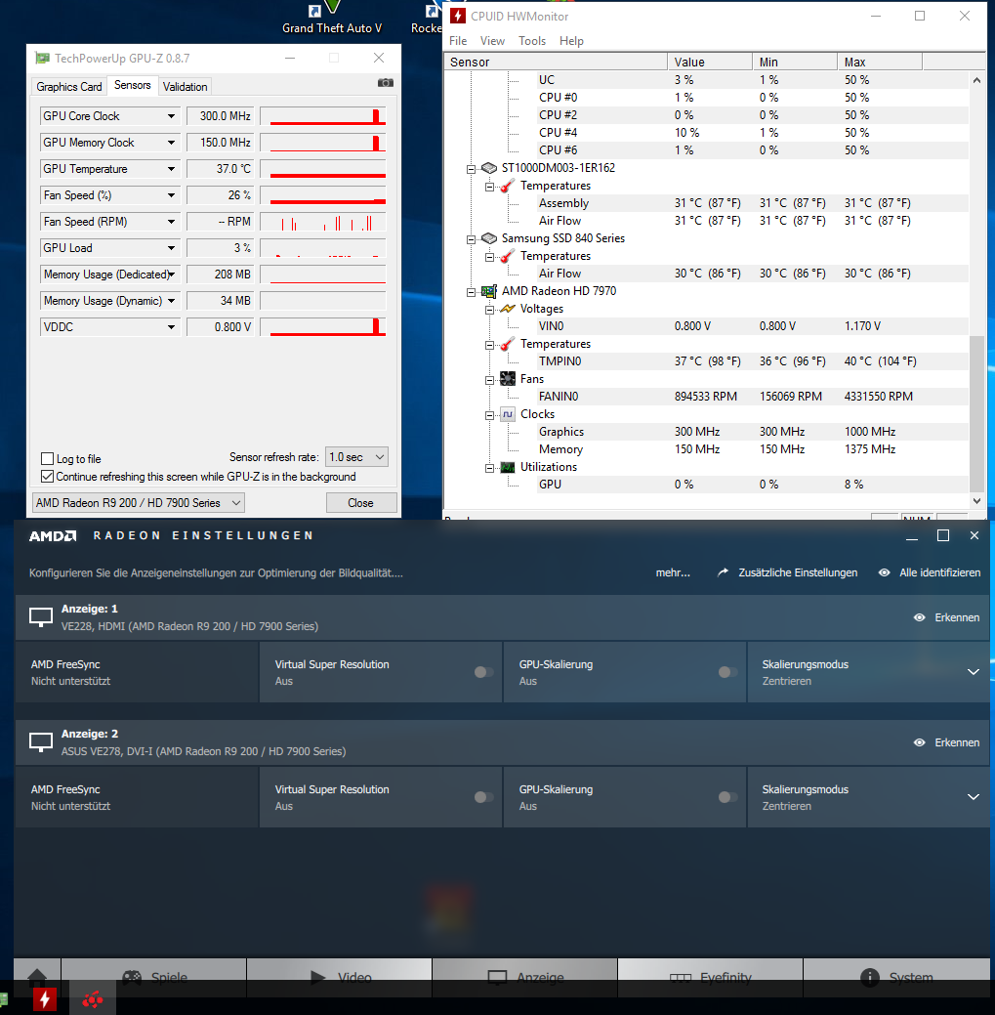
Task: Click the Clocks icon in HWMonitor tree
Action: 508,414
